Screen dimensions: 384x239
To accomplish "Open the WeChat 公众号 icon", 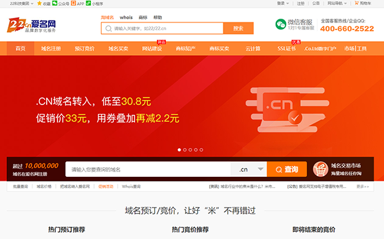I will point(55,3).
